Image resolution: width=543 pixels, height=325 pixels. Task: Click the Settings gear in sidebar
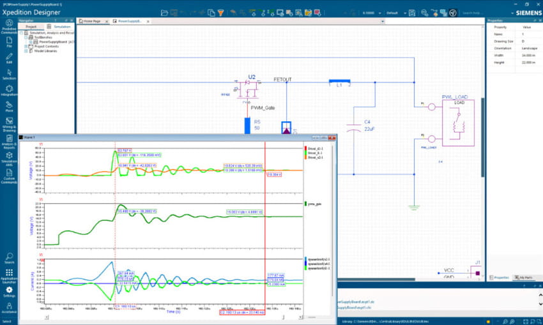pos(9,291)
